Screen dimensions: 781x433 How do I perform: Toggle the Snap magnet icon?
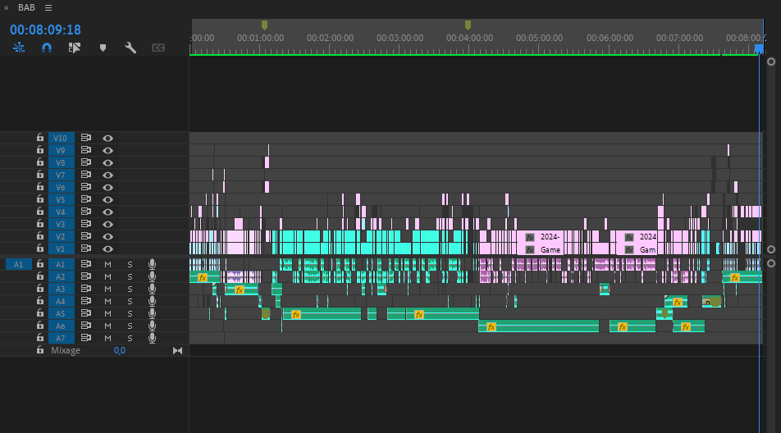[x=46, y=48]
